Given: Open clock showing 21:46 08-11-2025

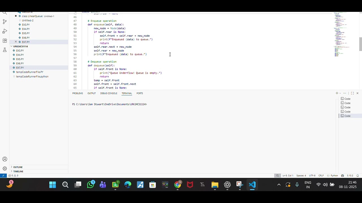Looking at the screenshot, I should pyautogui.click(x=348, y=185).
